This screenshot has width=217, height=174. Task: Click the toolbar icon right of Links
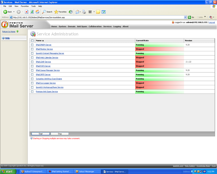[211, 17]
